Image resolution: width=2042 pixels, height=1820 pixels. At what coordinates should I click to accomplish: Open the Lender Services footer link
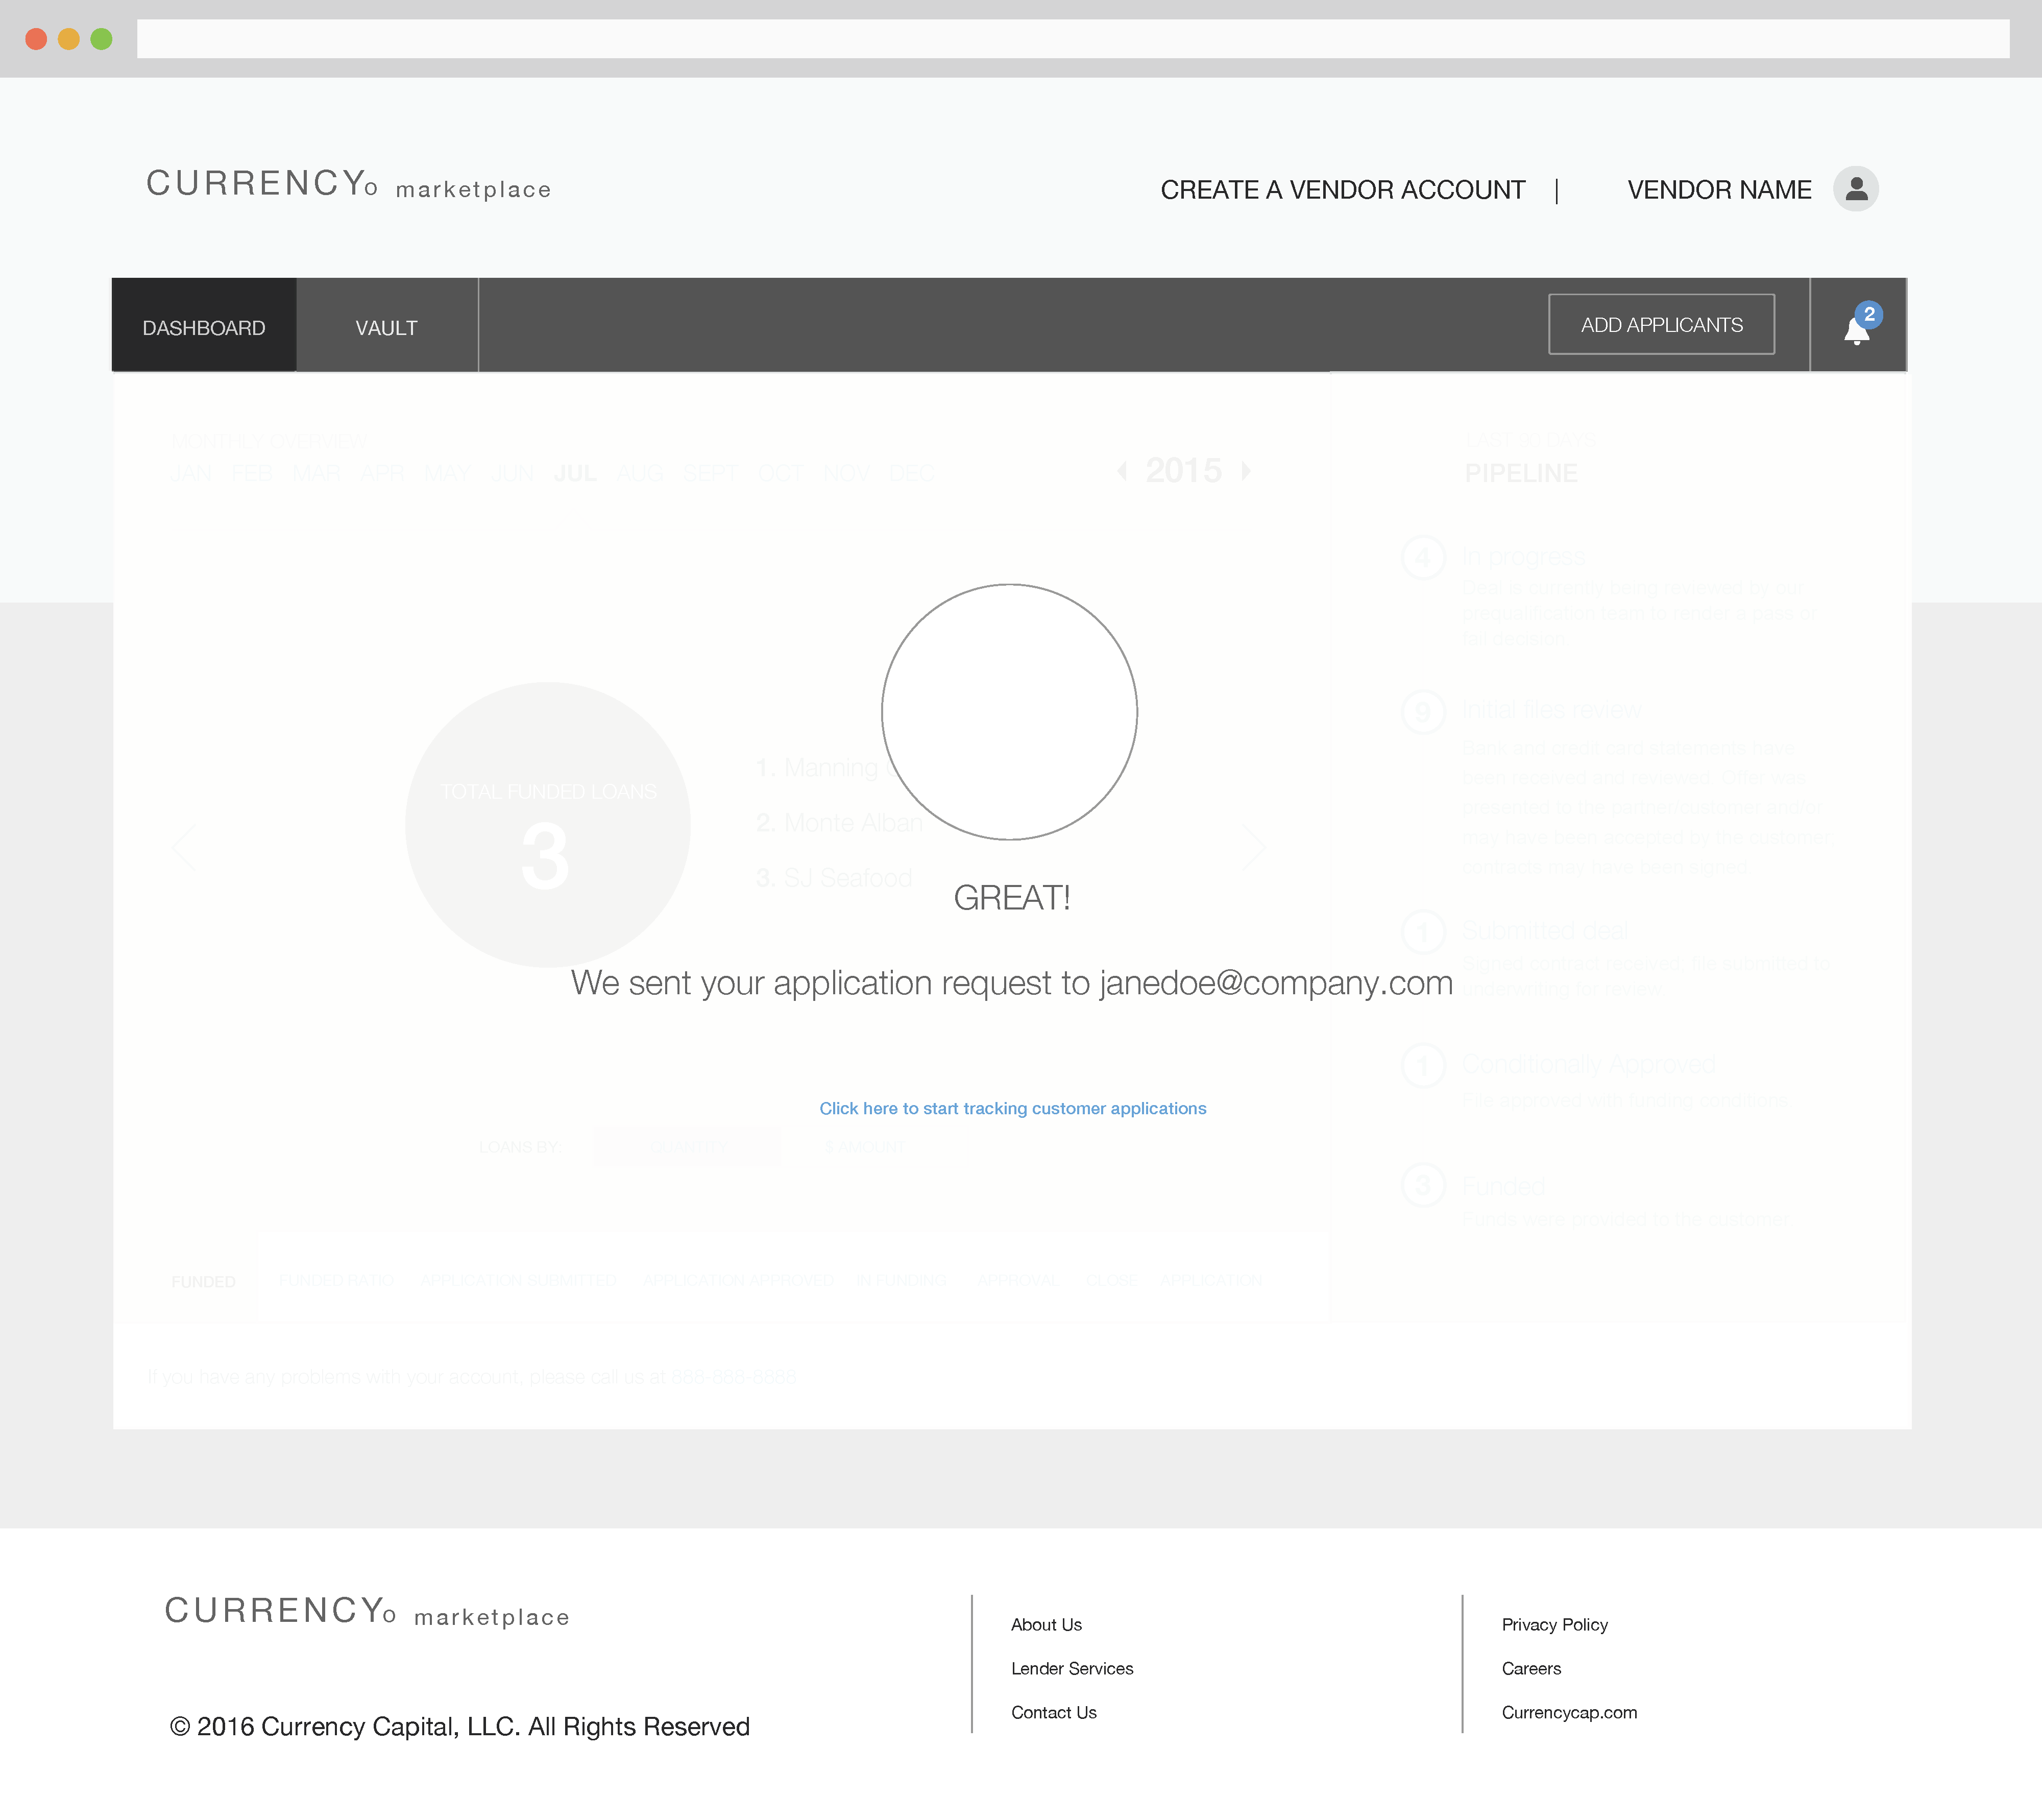(1073, 1668)
